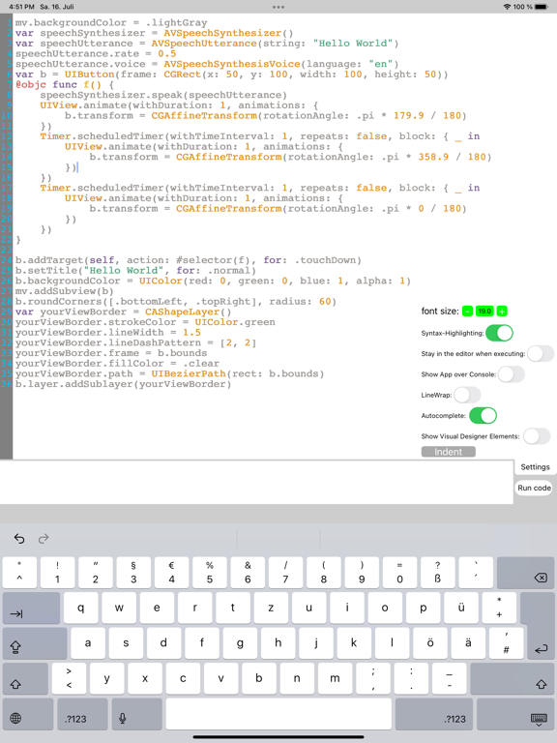Tap the caret degree key

click(19, 573)
